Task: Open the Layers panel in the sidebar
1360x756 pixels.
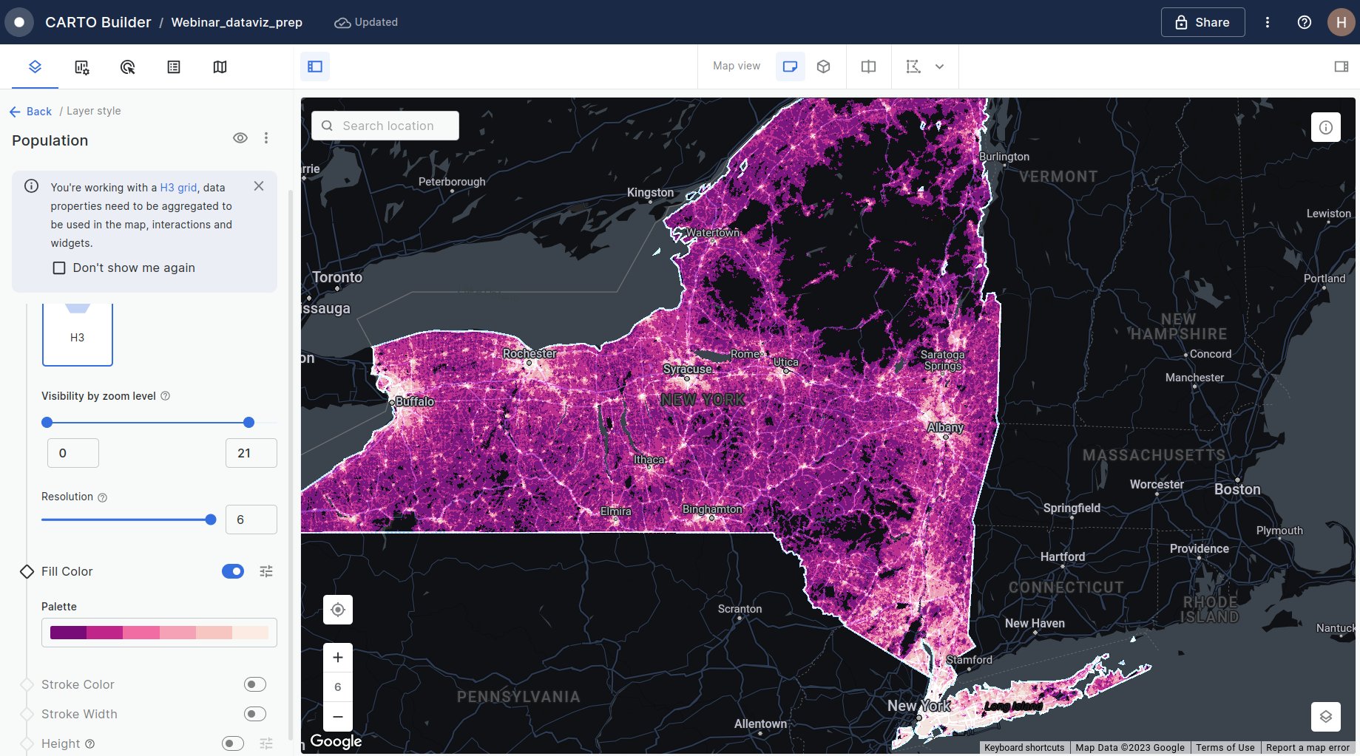Action: (34, 67)
